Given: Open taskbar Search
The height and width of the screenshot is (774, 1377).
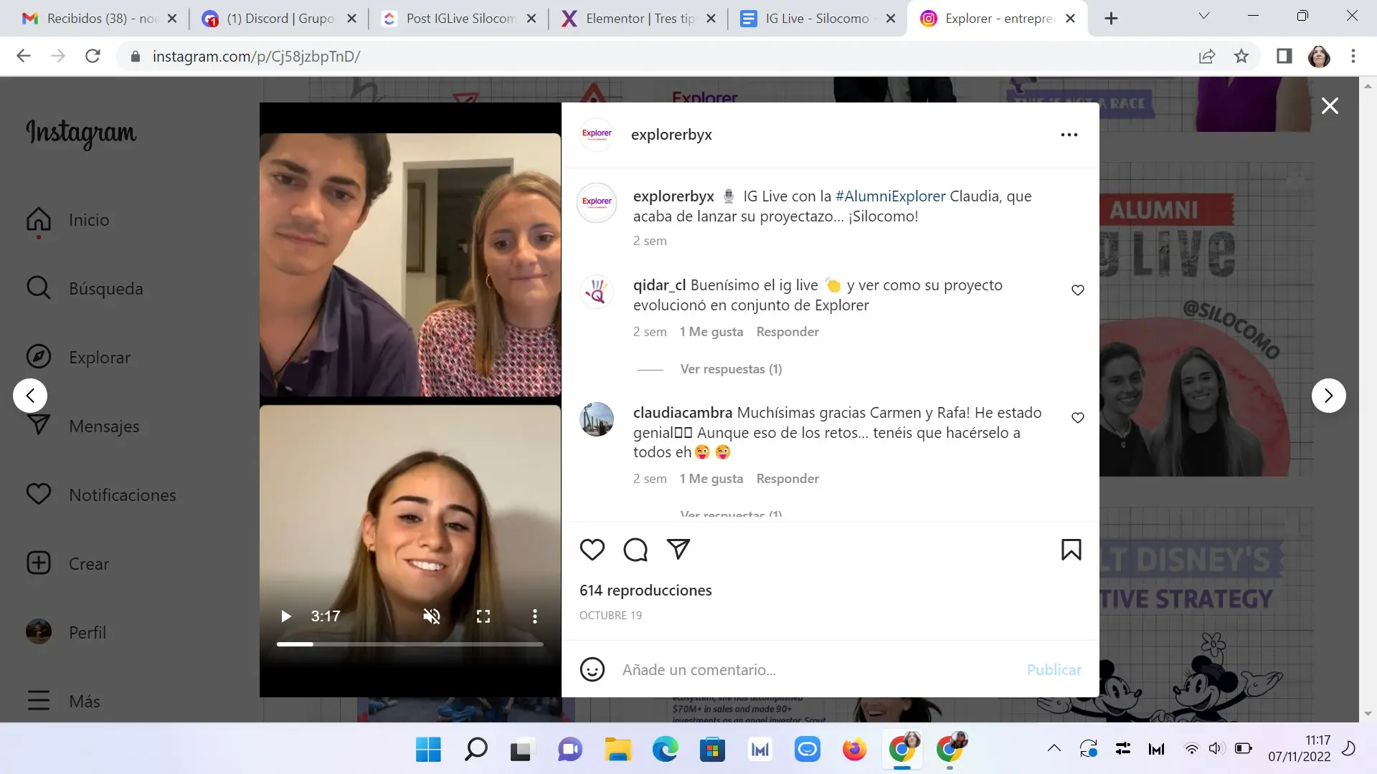Looking at the screenshot, I should 475,750.
